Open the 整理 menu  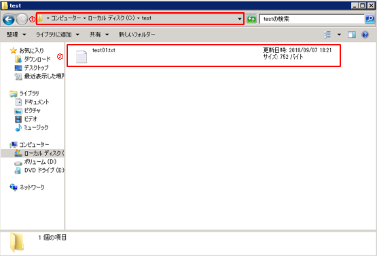coord(16,35)
